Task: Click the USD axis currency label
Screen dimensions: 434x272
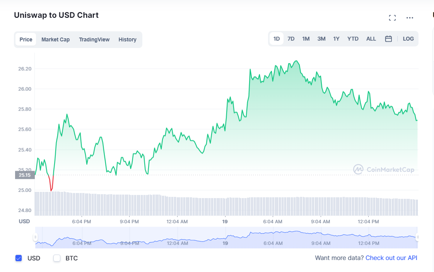Action: pos(24,221)
